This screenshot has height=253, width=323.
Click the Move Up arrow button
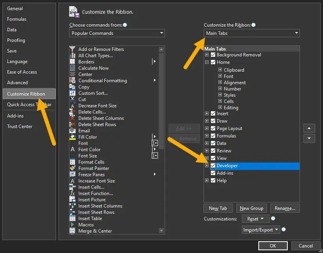[x=309, y=128]
